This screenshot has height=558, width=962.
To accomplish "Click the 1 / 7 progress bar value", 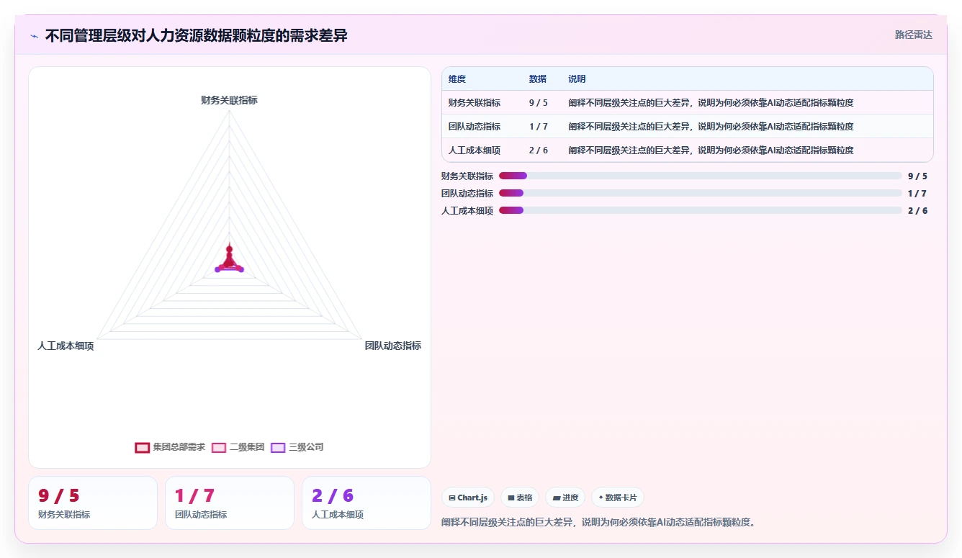I will [x=917, y=193].
